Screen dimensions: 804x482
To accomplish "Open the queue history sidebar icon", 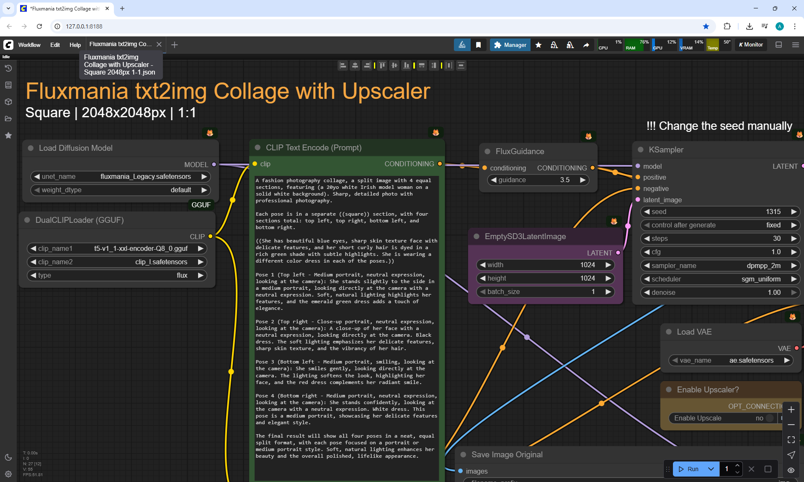I will (8, 68).
